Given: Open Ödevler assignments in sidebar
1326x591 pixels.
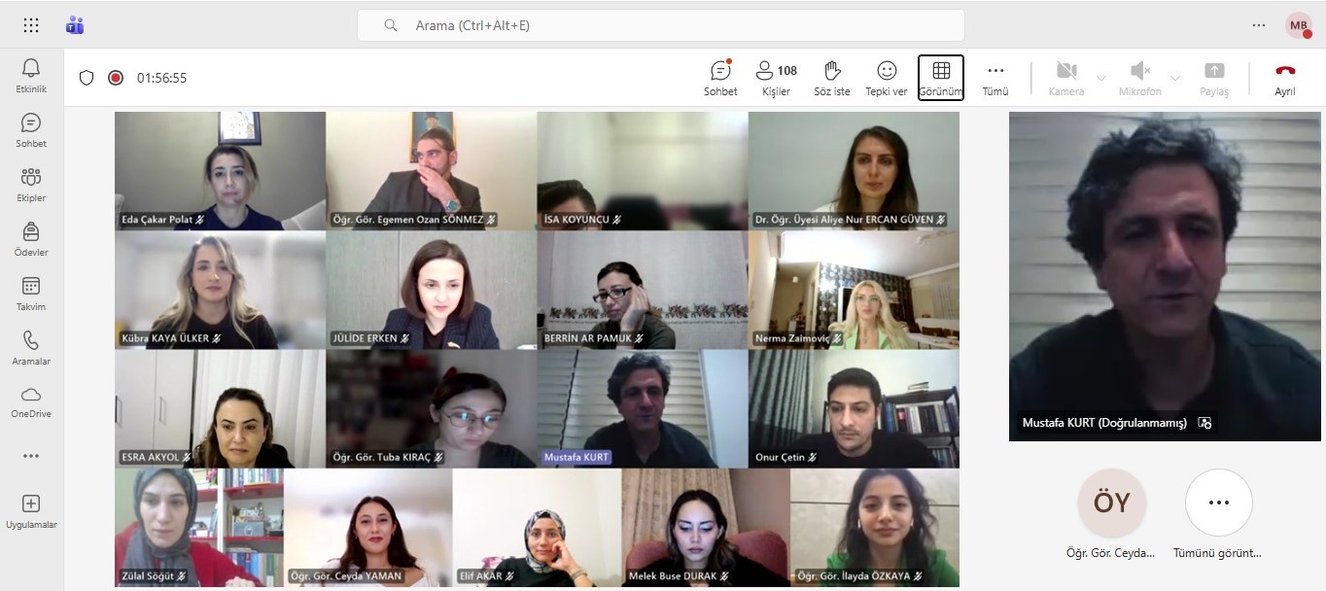Looking at the screenshot, I should tap(31, 238).
